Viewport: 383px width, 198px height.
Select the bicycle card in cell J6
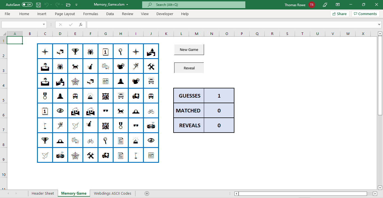coord(151,111)
